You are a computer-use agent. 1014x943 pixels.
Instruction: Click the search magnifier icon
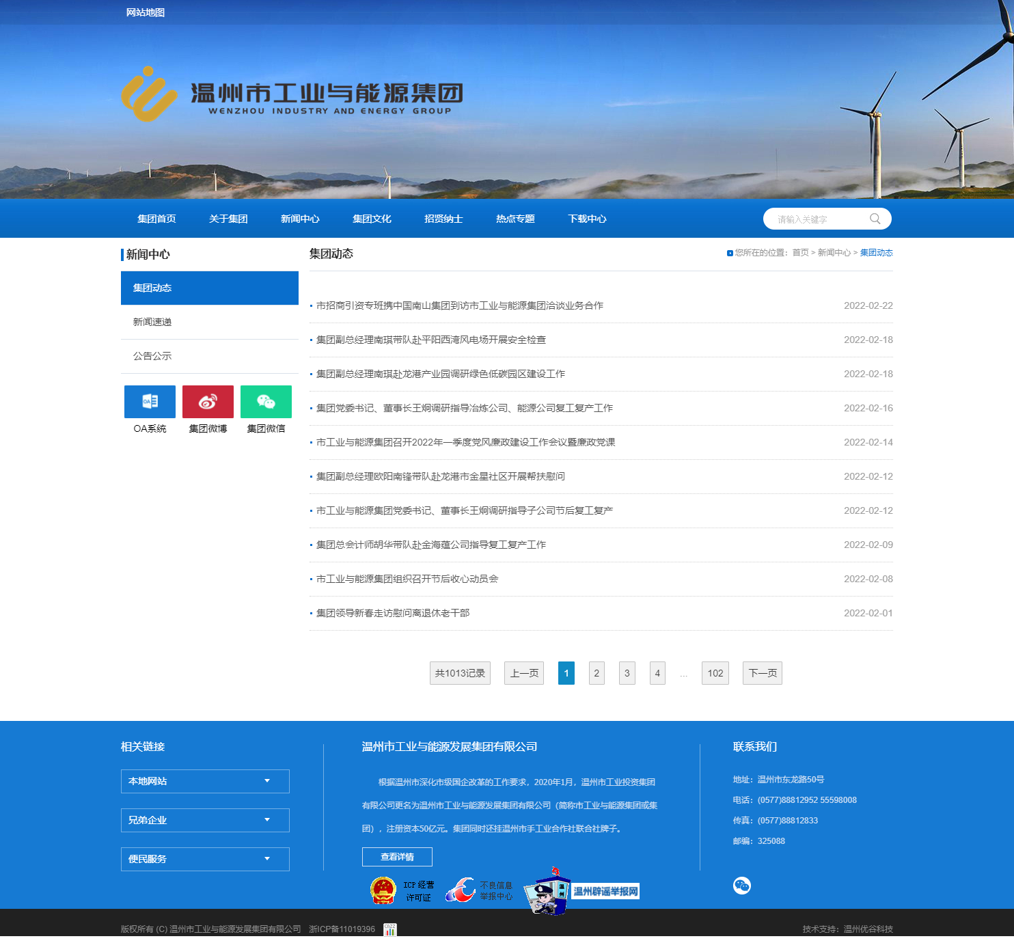coord(875,219)
